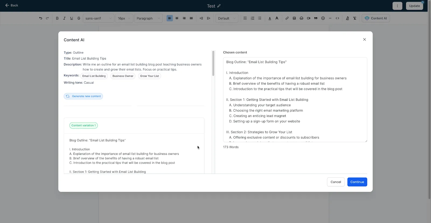Open the sans-serif font dropdown

coord(98,18)
